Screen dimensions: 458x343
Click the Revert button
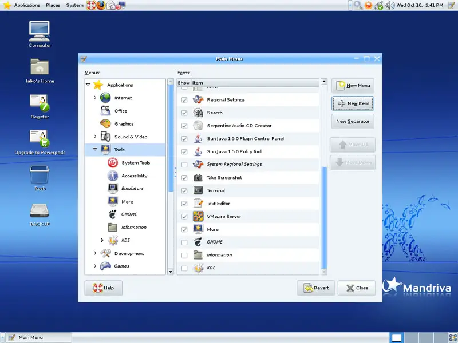pyautogui.click(x=316, y=288)
